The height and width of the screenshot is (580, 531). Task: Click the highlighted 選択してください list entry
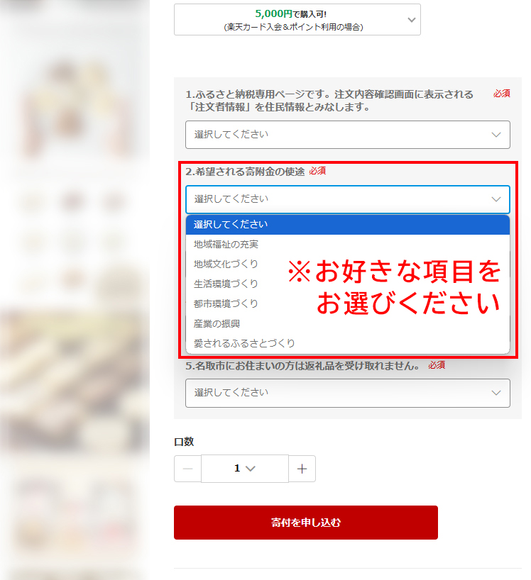(x=348, y=225)
